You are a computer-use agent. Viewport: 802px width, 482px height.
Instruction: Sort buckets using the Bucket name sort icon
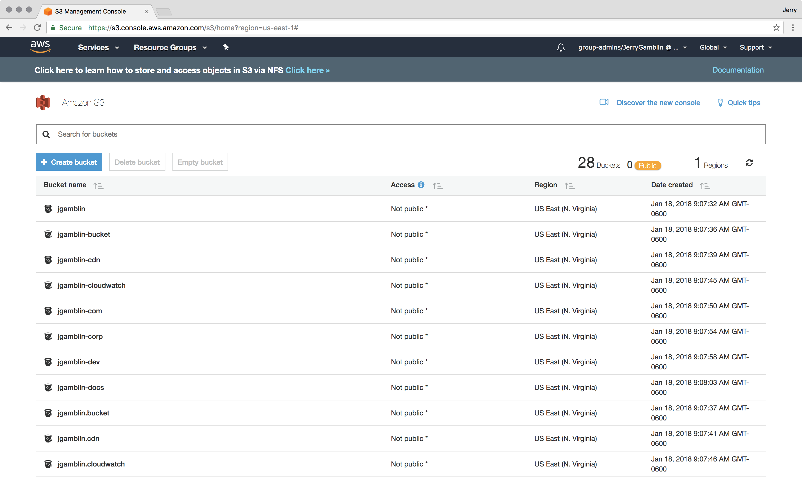[x=98, y=185]
